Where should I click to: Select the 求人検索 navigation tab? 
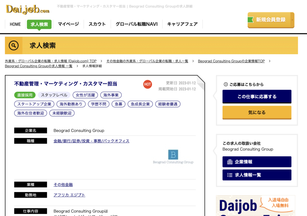coord(39,24)
